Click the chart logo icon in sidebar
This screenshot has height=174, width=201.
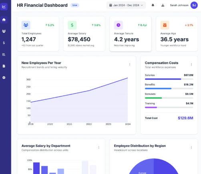(x=4, y=6)
